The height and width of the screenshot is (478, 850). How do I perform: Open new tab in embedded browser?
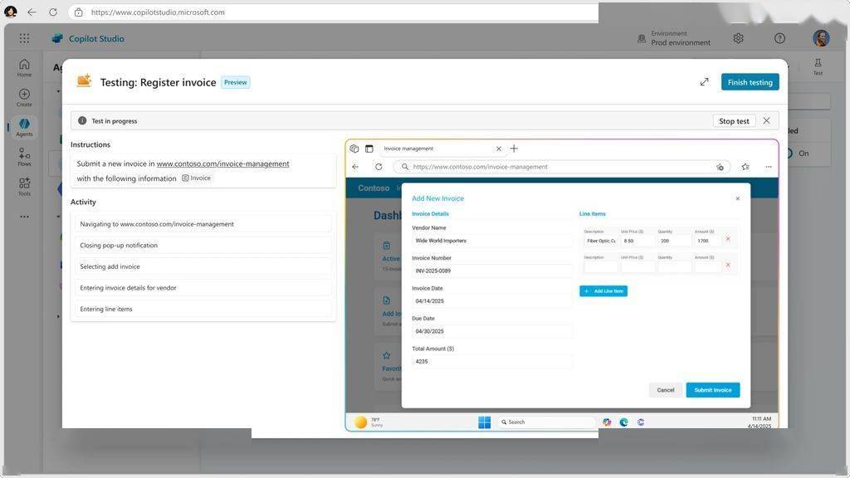[x=514, y=148]
